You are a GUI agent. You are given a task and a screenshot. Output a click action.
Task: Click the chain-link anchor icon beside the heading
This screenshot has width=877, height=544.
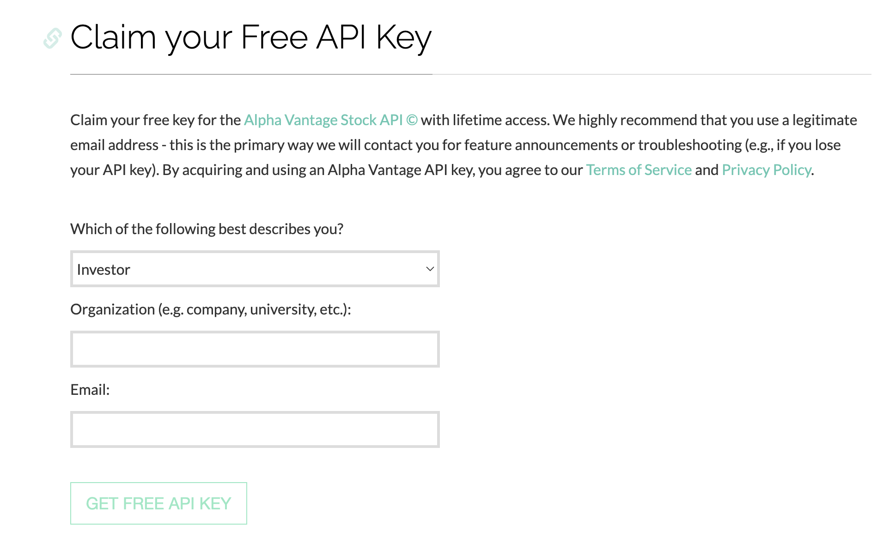(x=53, y=38)
